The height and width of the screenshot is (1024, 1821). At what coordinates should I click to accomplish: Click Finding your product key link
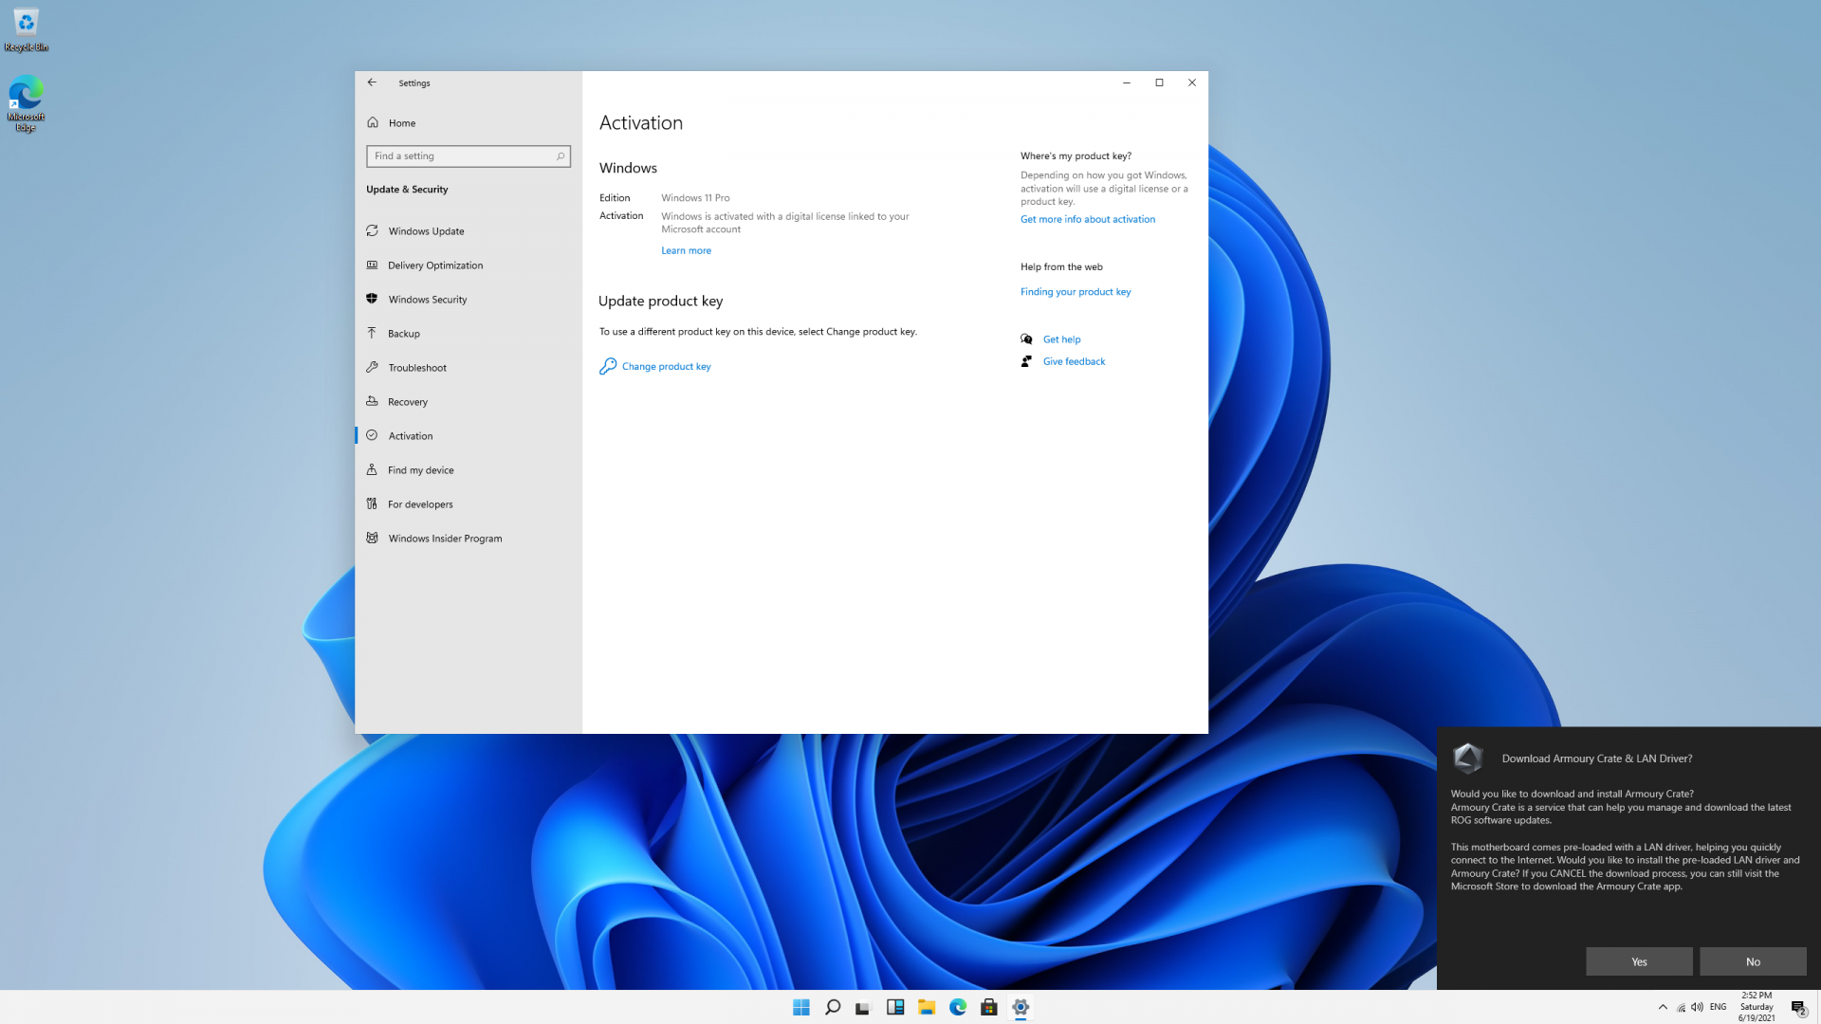pos(1075,292)
